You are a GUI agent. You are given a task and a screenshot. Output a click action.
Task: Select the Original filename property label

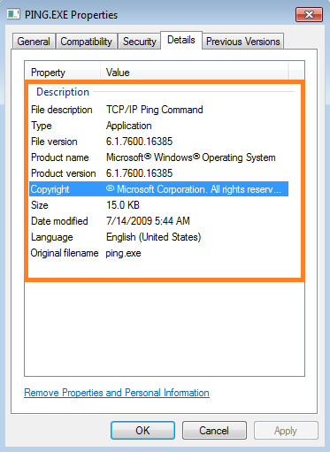(65, 253)
